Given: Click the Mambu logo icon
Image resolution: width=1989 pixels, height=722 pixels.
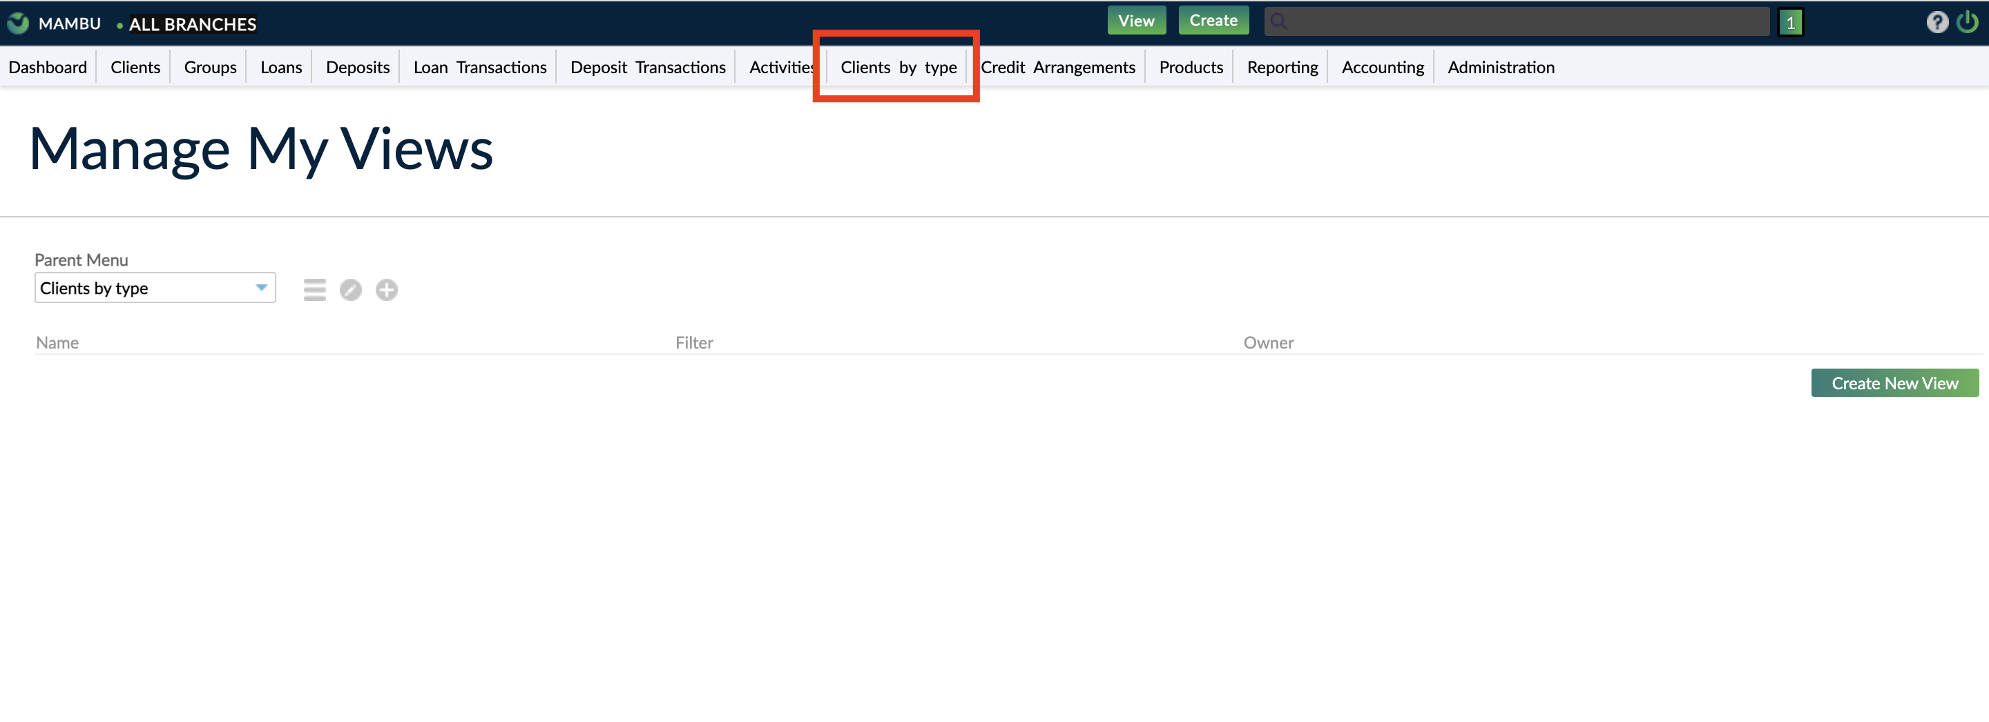Looking at the screenshot, I should (17, 22).
